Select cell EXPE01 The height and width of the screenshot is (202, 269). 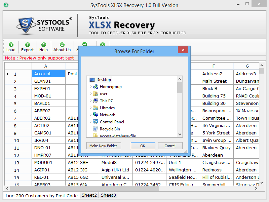click(48, 89)
